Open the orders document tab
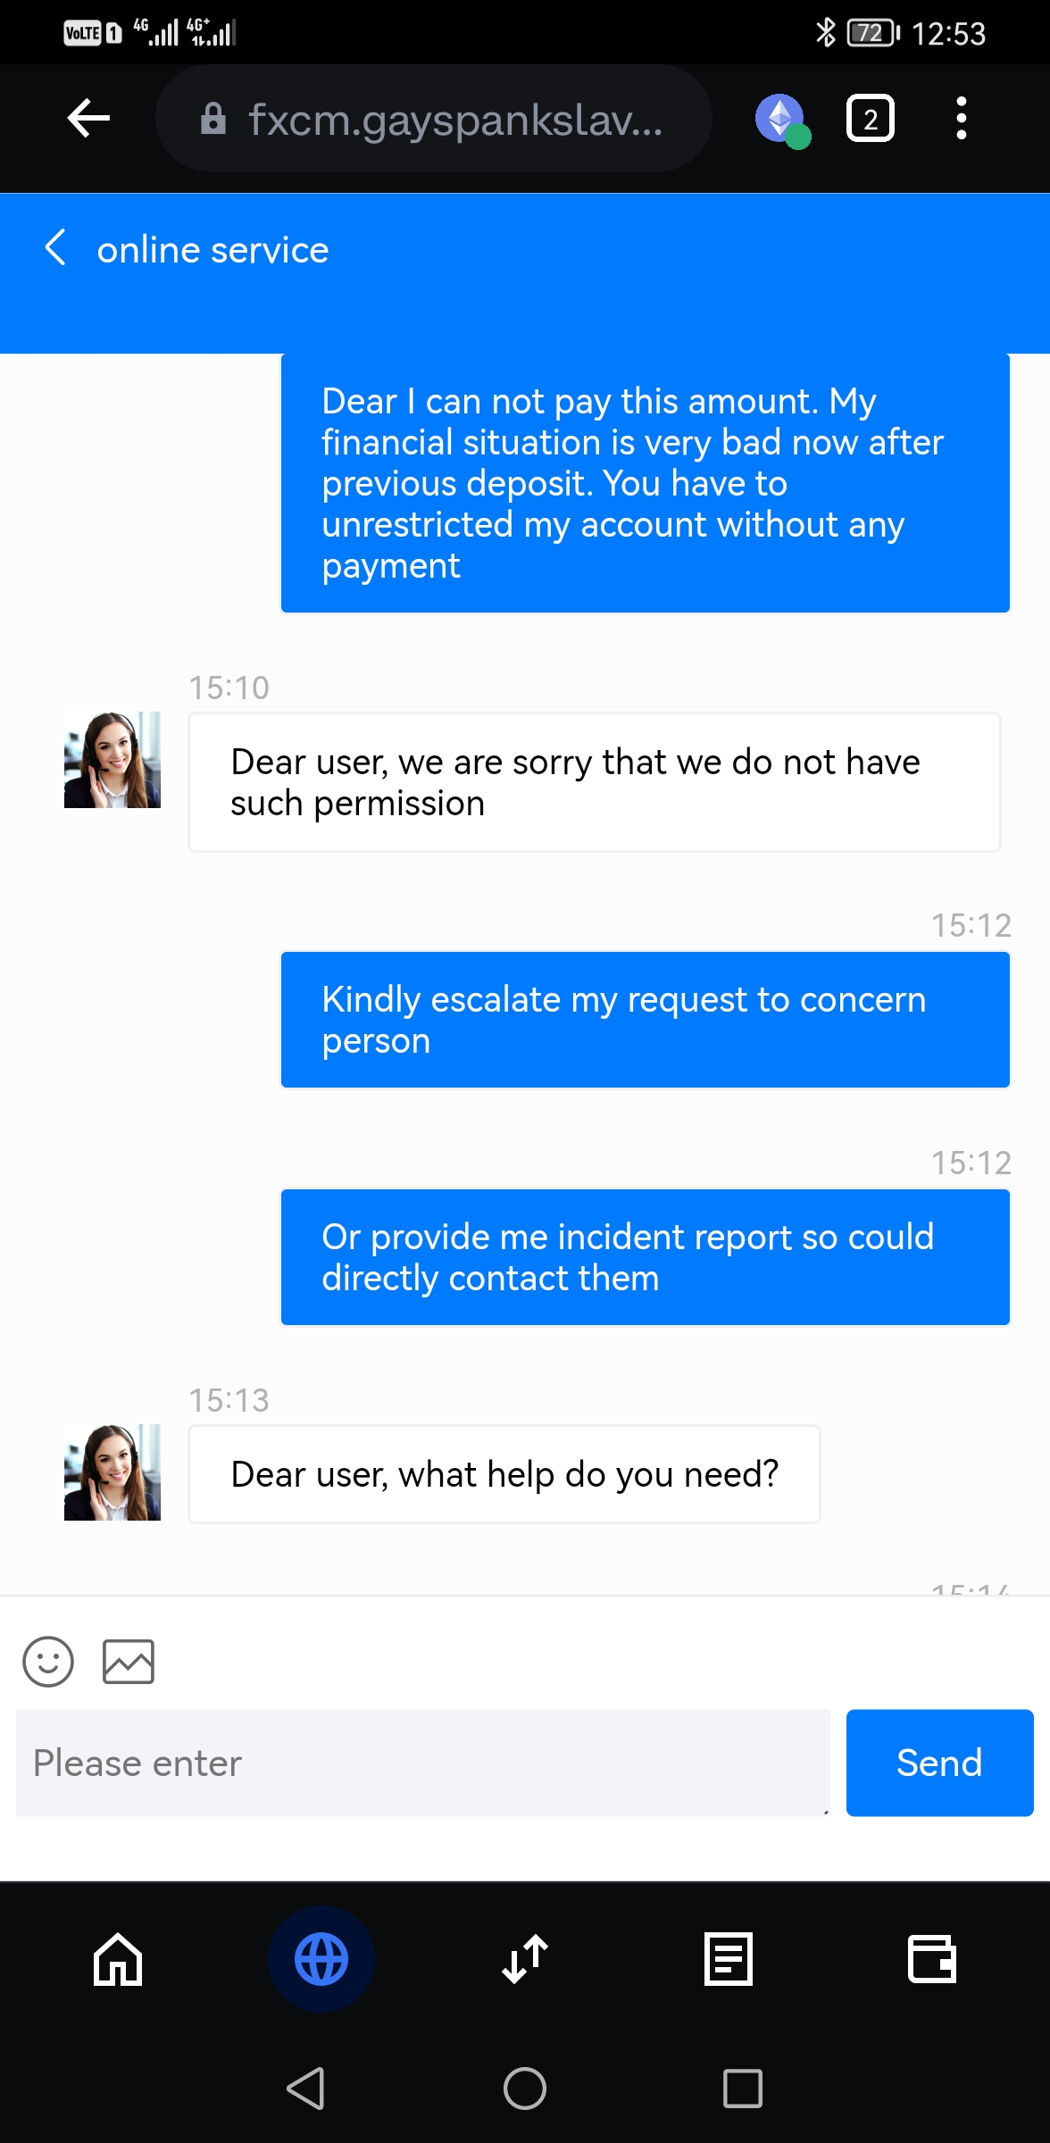Viewport: 1050px width, 2143px height. 729,1960
